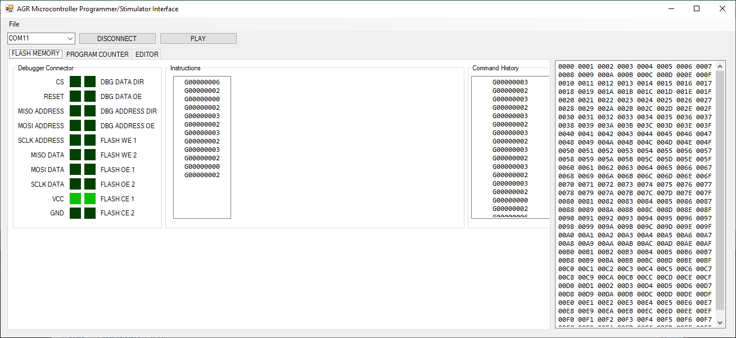
Task: Toggle the MISO DATA indicator
Action: tap(75, 155)
